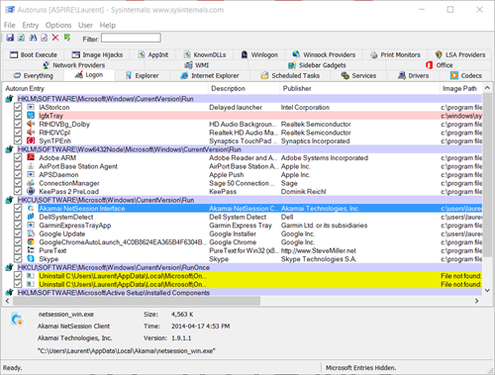This screenshot has width=495, height=375.
Task: Switch to the Everything tab
Action: pos(34,75)
